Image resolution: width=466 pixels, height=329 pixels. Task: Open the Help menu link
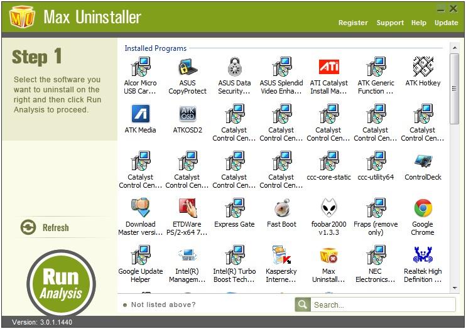[419, 23]
